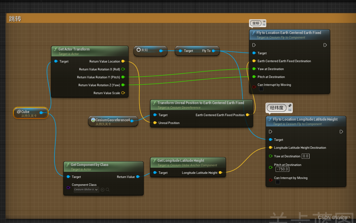This screenshot has width=356, height=223.
Task: Click the cube icon on the Cube variable node
Action: [19, 111]
